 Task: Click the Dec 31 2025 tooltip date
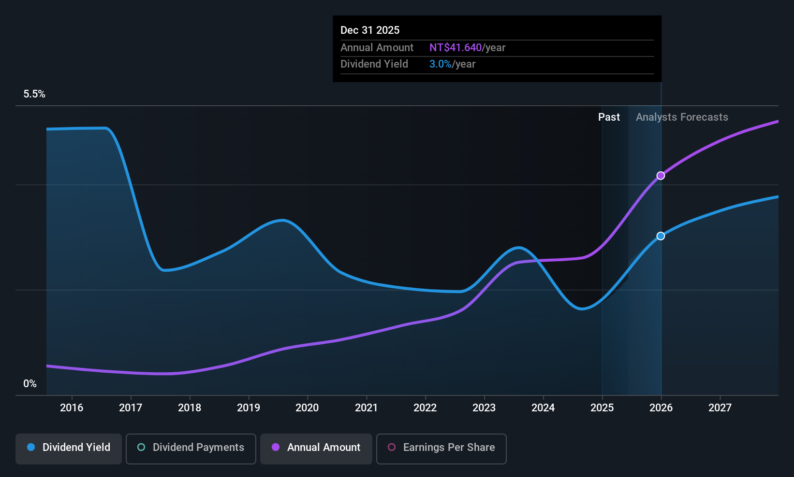[370, 30]
